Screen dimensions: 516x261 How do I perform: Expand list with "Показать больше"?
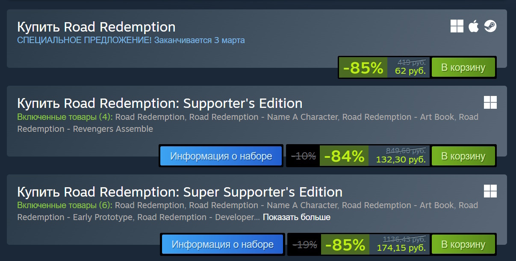(x=296, y=217)
